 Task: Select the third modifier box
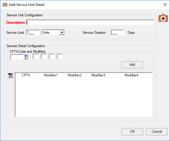(x=52, y=56)
